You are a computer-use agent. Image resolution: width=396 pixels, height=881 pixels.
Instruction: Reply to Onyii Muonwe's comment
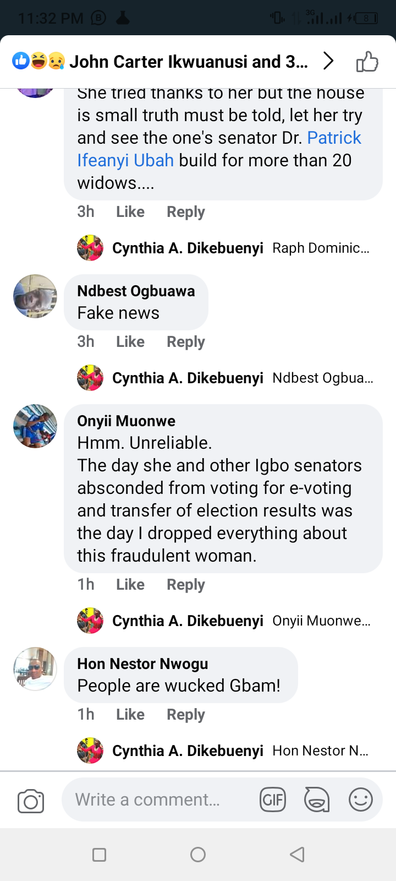pos(186,585)
